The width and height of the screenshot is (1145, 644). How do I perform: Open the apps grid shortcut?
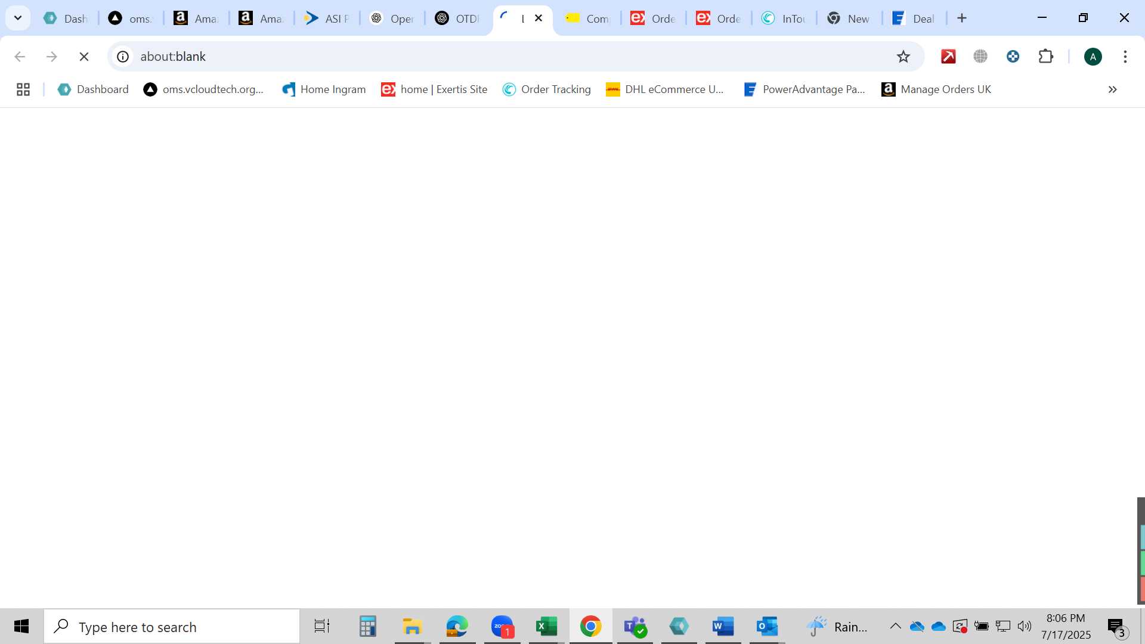coord(23,89)
